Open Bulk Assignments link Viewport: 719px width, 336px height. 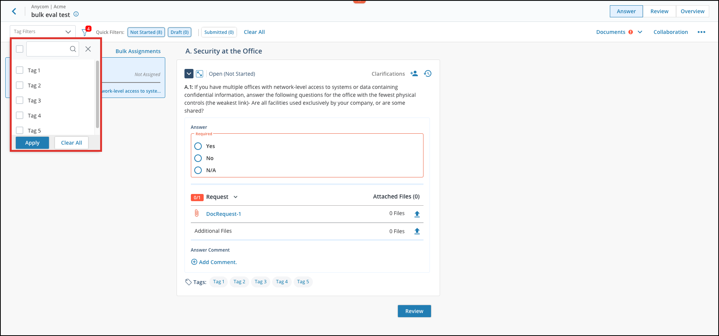(x=138, y=51)
